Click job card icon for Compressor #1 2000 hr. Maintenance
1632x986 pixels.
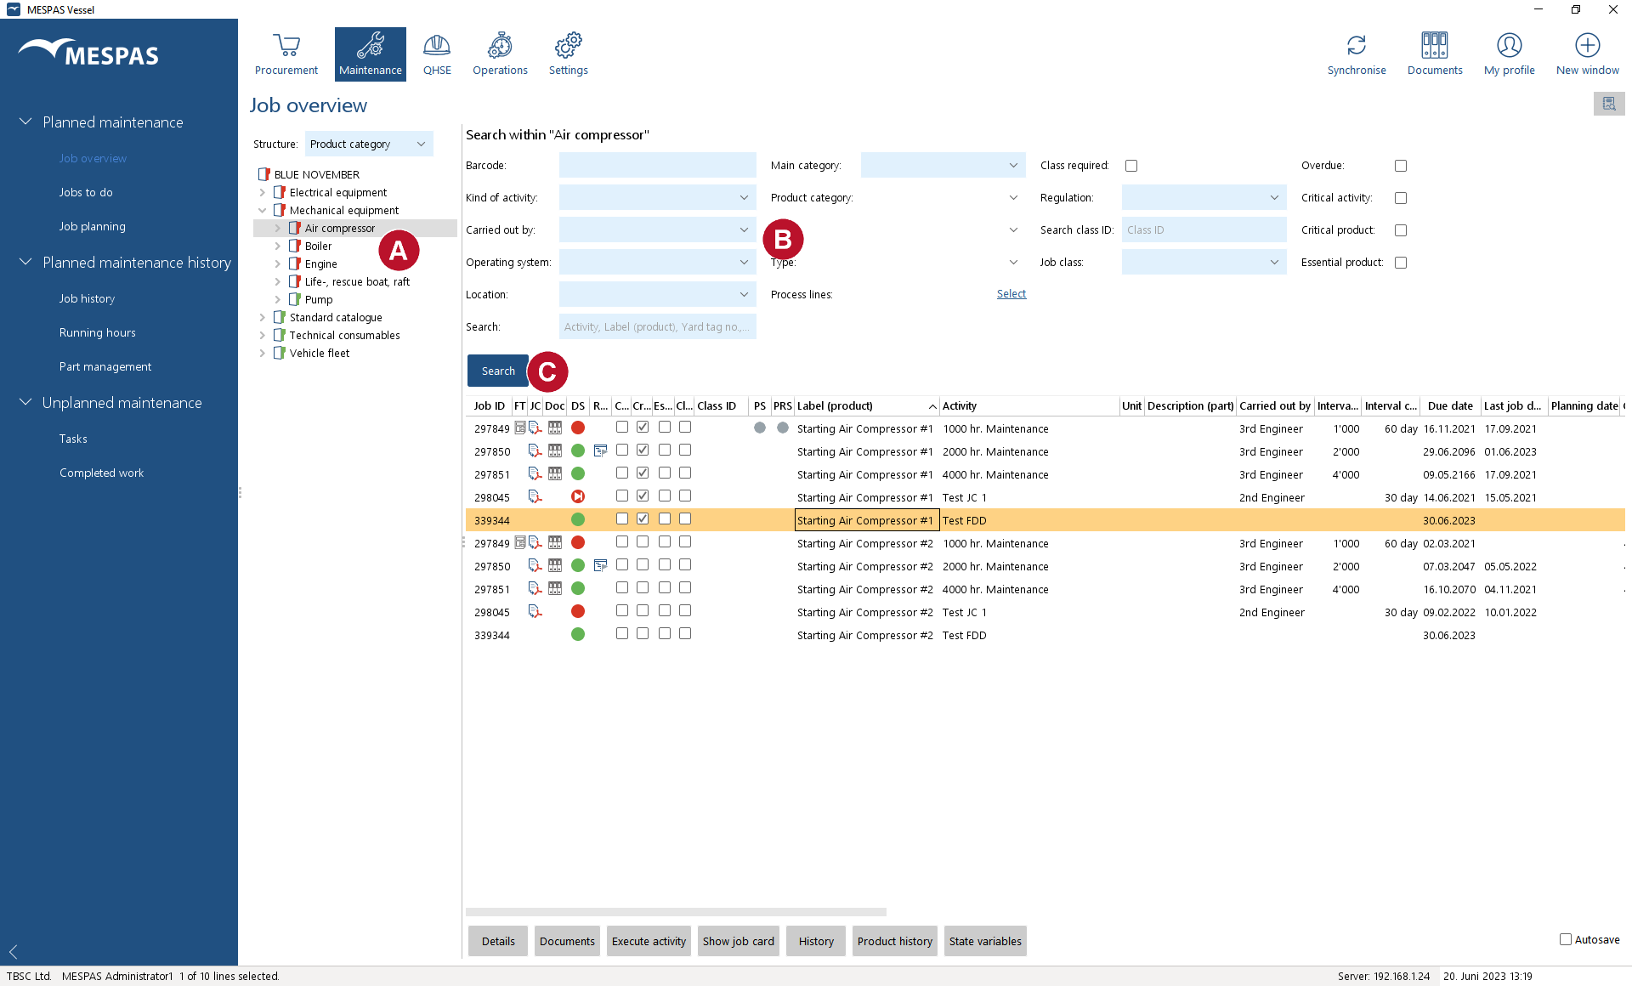coord(535,450)
